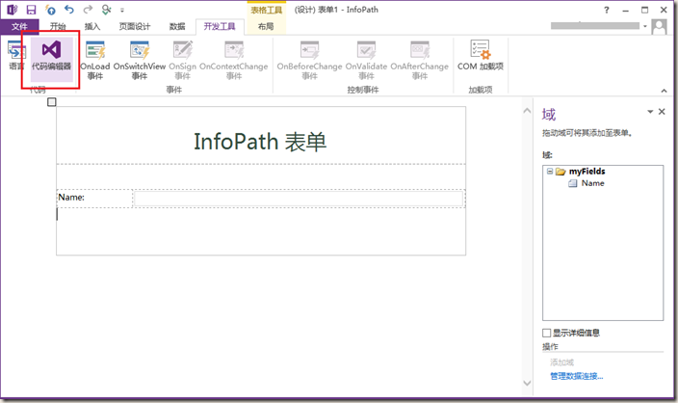678x403 pixels.
Task: Add an OnLoad 事件 handler
Action: 95,60
